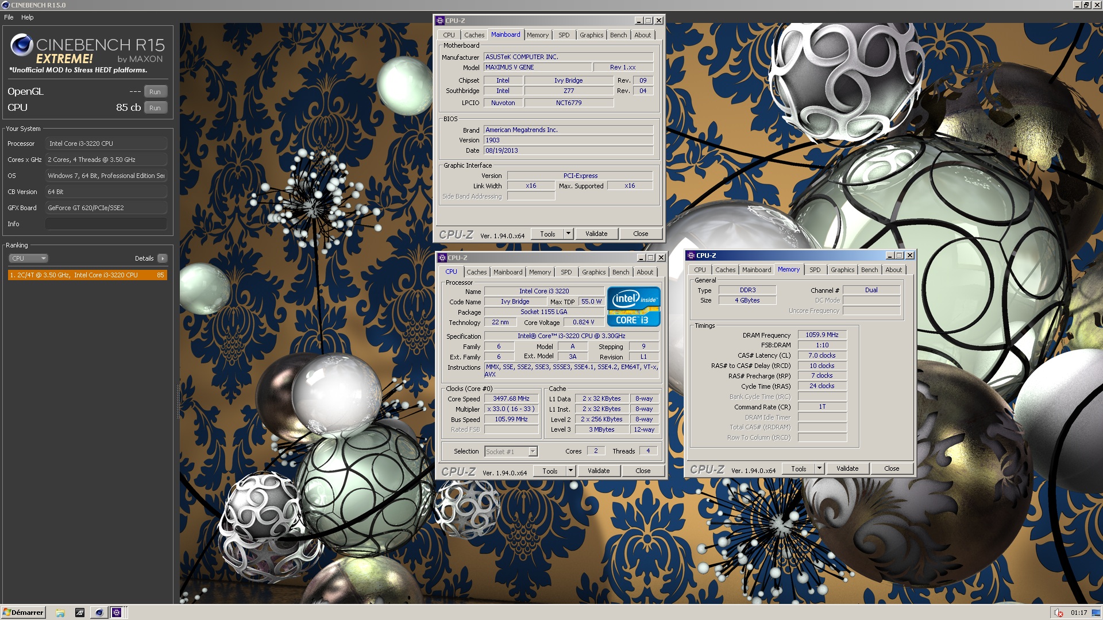Click the NCT6779 LPCIO field
This screenshot has height=620, width=1103.
click(x=568, y=103)
